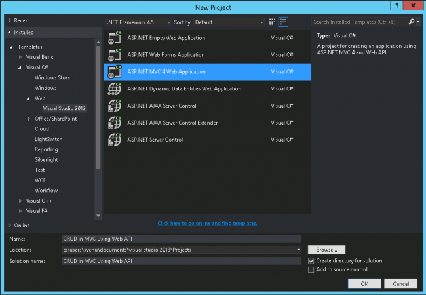
Task: Click the ASP.NET MVC 4 Web Application icon
Action: 115,71
